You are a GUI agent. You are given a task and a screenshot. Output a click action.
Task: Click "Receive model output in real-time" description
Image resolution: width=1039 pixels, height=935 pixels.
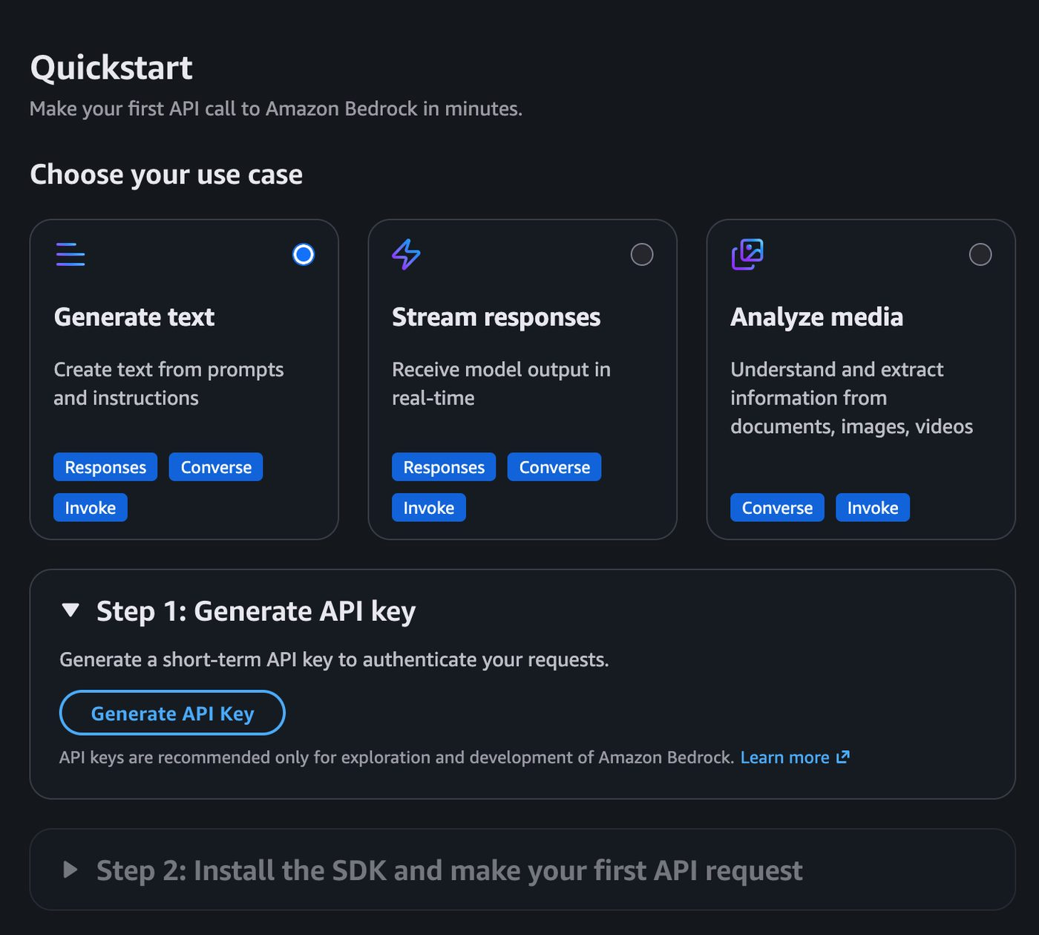pos(501,384)
